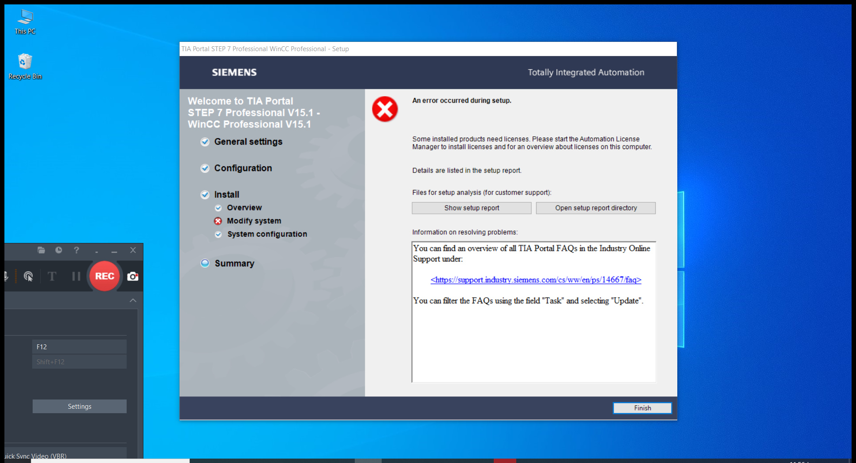Select General settings step
Viewport: 856px width, 463px height.
[x=248, y=142]
